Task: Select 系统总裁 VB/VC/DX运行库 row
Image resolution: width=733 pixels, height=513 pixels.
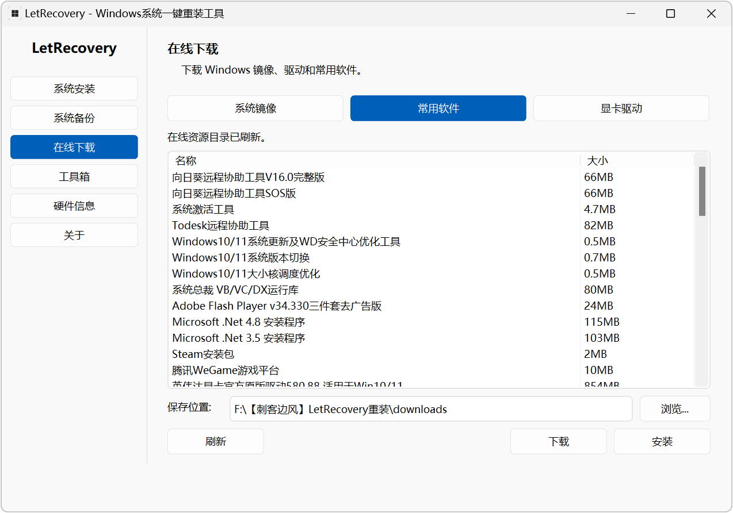Action: [432, 290]
